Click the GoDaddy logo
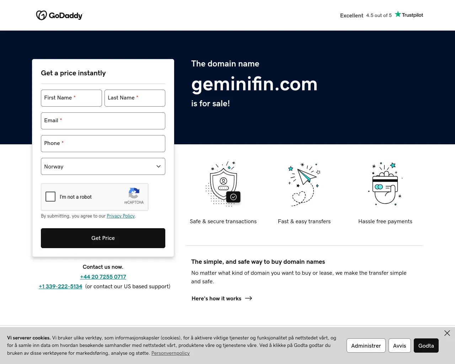Viewport: 455px width, 364px height. coord(59,15)
